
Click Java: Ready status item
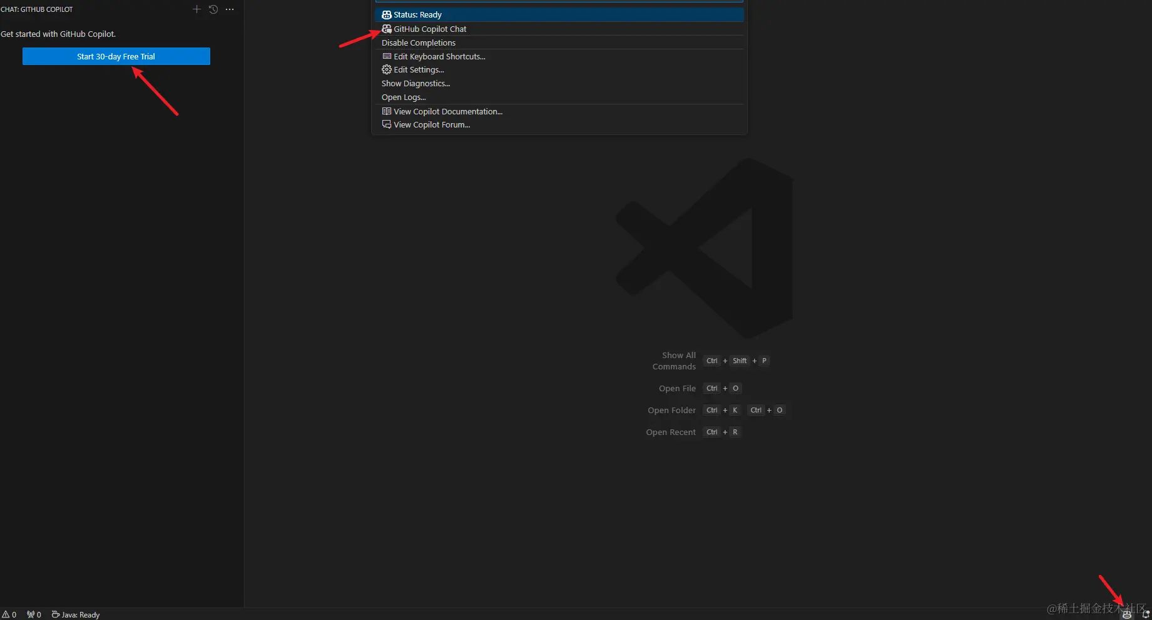76,614
